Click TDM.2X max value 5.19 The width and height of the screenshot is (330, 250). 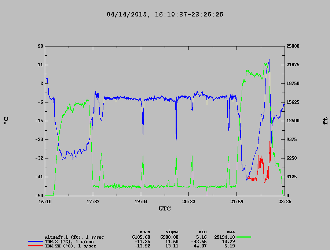pyautogui.click(x=230, y=246)
